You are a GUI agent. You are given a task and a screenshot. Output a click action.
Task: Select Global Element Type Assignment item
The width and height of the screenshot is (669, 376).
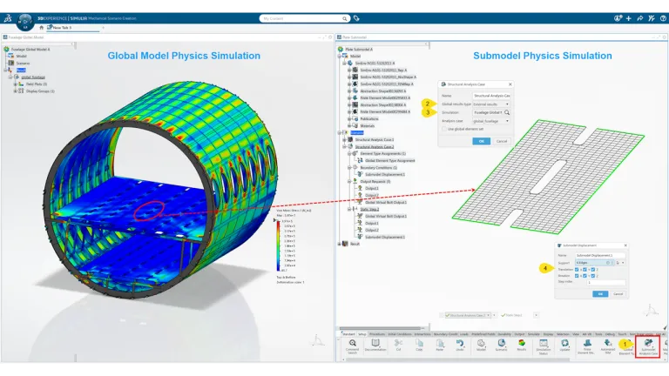pyautogui.click(x=390, y=161)
